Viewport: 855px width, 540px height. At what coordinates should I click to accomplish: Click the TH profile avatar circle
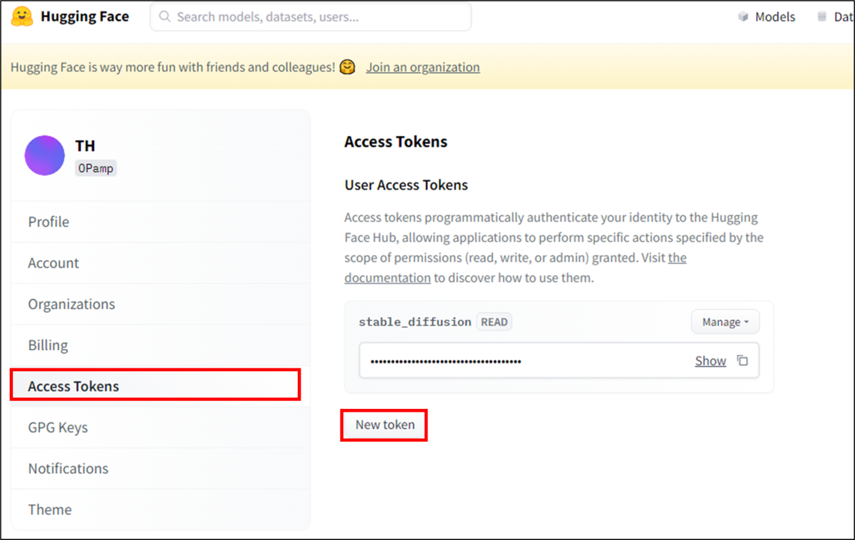coord(45,155)
